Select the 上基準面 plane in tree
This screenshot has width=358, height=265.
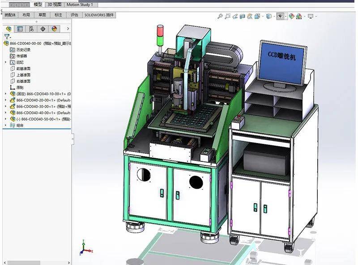coord(21,75)
